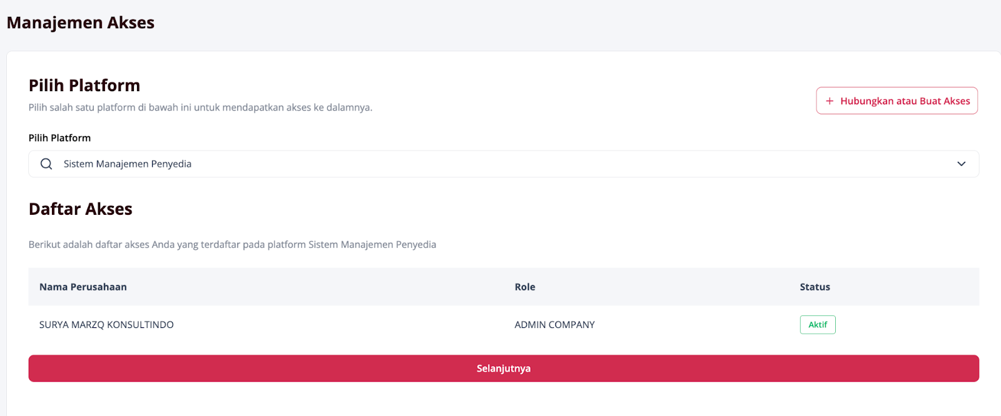Open the Sistem Manajemen Penyedia combo box
Viewport: 1001px width, 416px height.
[x=504, y=164]
